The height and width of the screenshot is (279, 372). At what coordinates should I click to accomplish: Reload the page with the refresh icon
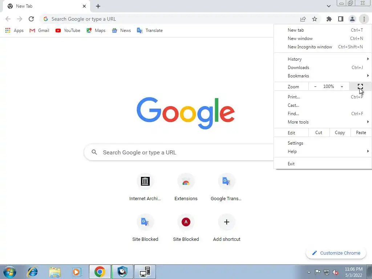pyautogui.click(x=31, y=19)
